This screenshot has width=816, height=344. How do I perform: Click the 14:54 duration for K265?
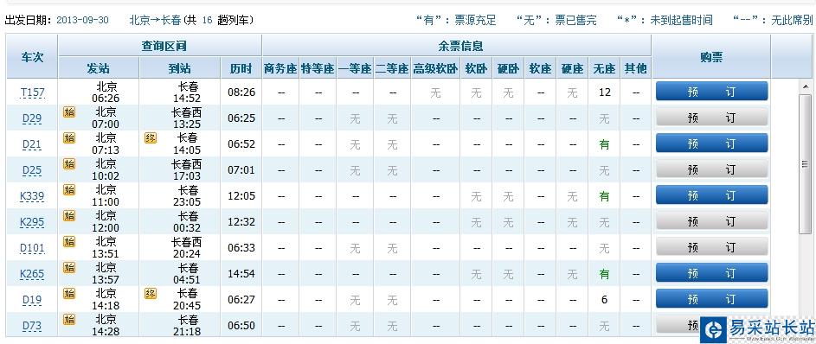(x=241, y=274)
